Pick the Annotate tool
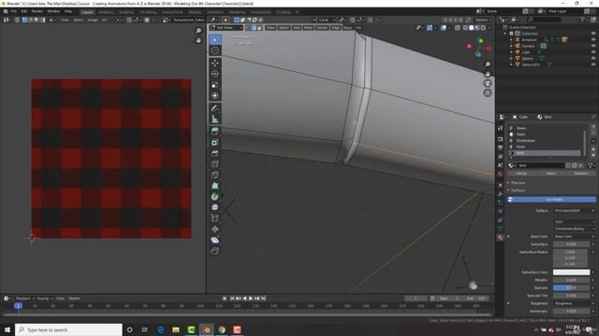 [215, 108]
